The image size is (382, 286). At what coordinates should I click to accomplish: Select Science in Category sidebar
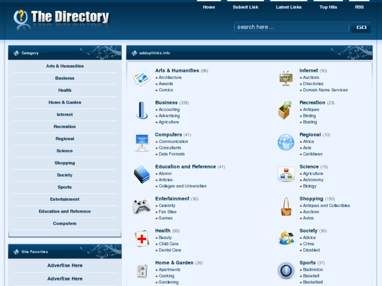point(65,151)
